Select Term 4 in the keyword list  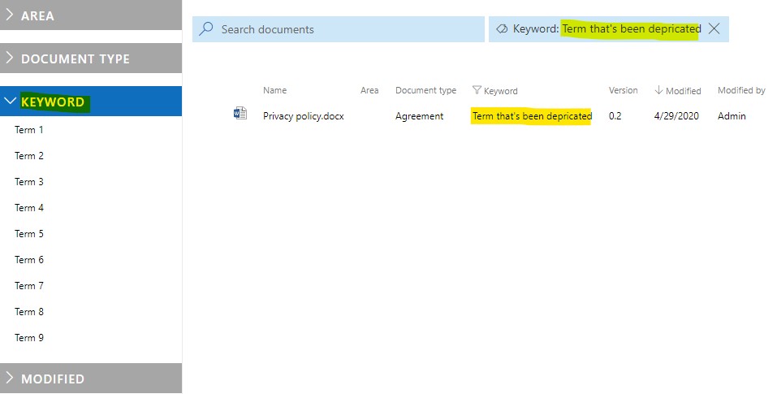[x=28, y=208]
